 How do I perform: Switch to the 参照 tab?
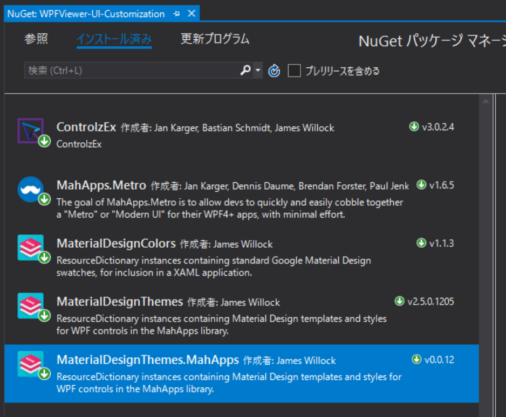(36, 39)
